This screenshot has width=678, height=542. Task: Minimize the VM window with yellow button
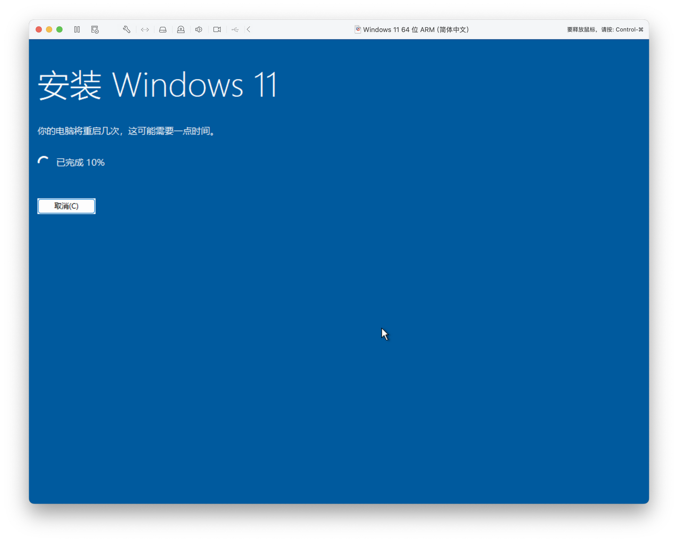(x=49, y=30)
